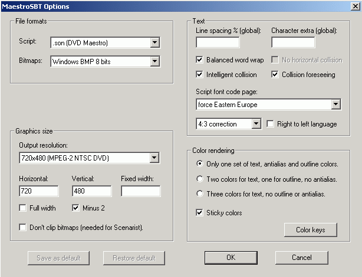The width and height of the screenshot is (362, 277).
Task: Close the MaestroSBT Options dialog
Action: tap(353, 6)
